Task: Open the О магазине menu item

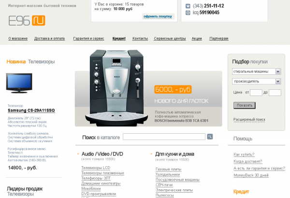Action: (x=18, y=39)
